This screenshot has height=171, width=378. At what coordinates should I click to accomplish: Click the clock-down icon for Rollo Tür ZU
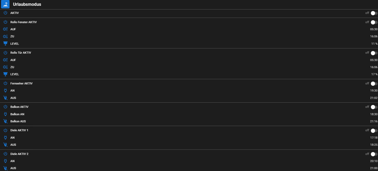point(5,67)
